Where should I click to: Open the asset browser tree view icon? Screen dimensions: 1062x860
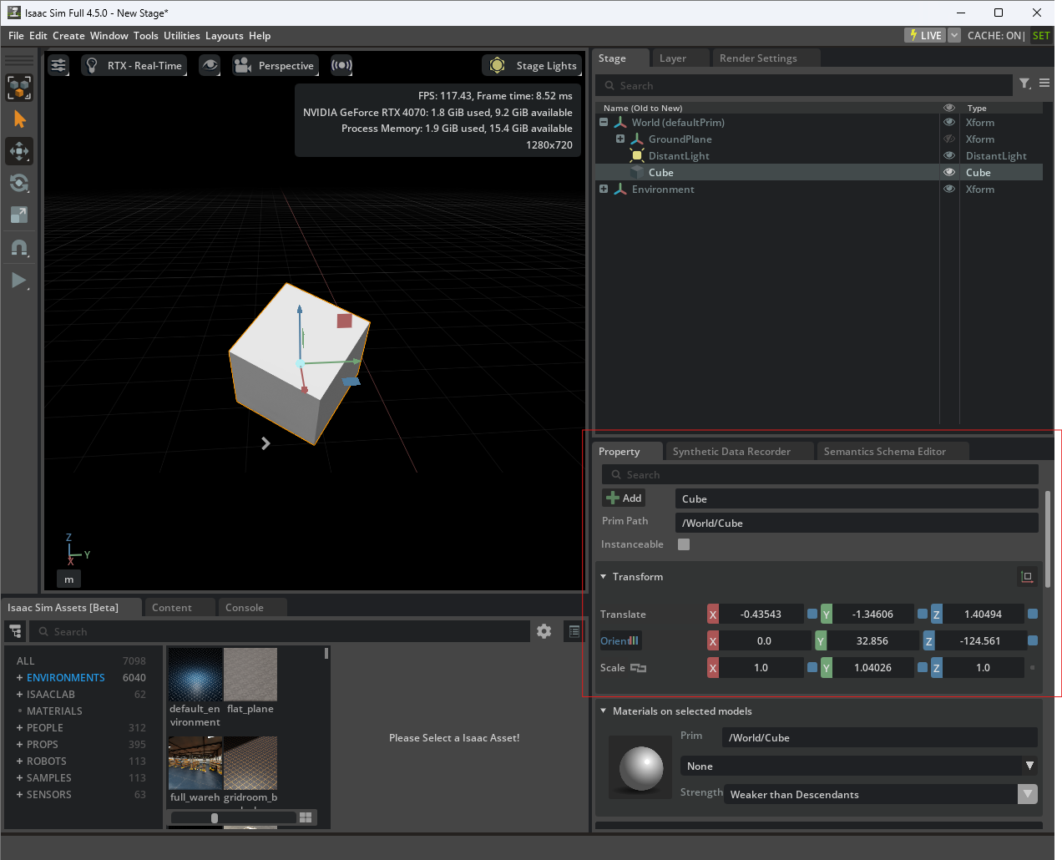click(x=16, y=631)
